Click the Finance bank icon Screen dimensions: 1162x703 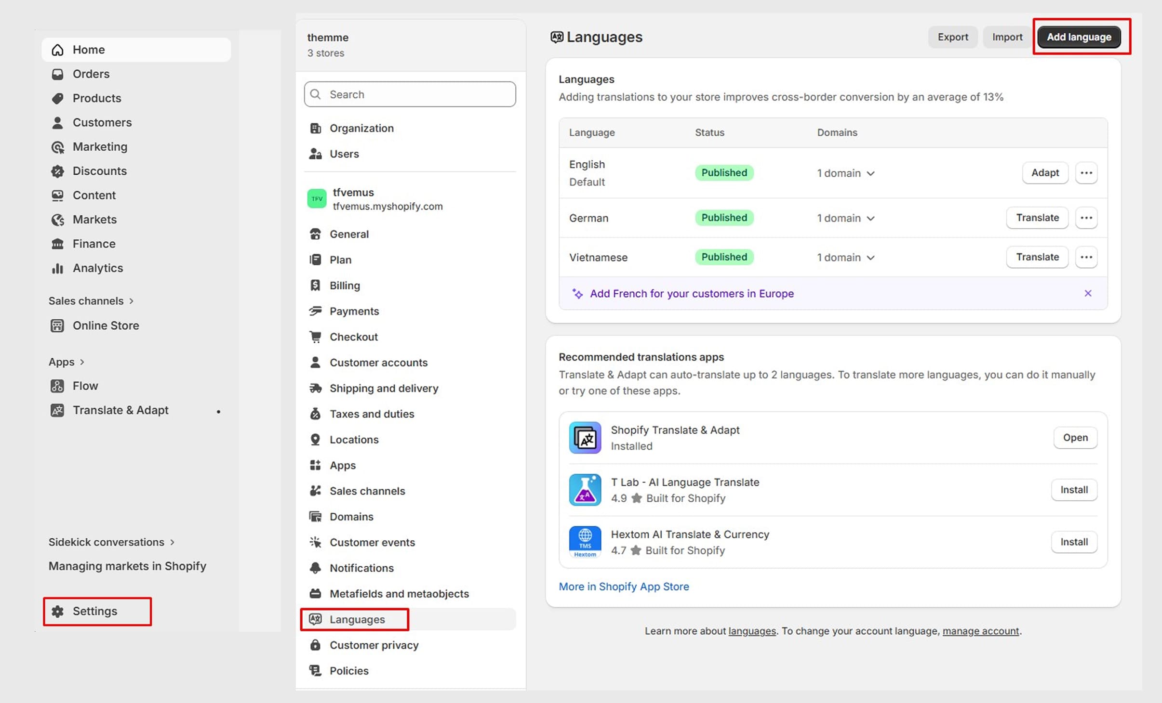coord(57,244)
